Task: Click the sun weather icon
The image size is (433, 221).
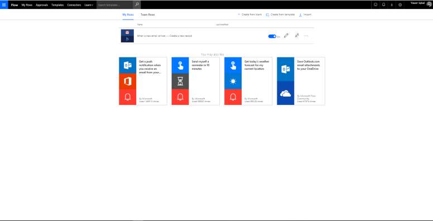Action: (233, 81)
